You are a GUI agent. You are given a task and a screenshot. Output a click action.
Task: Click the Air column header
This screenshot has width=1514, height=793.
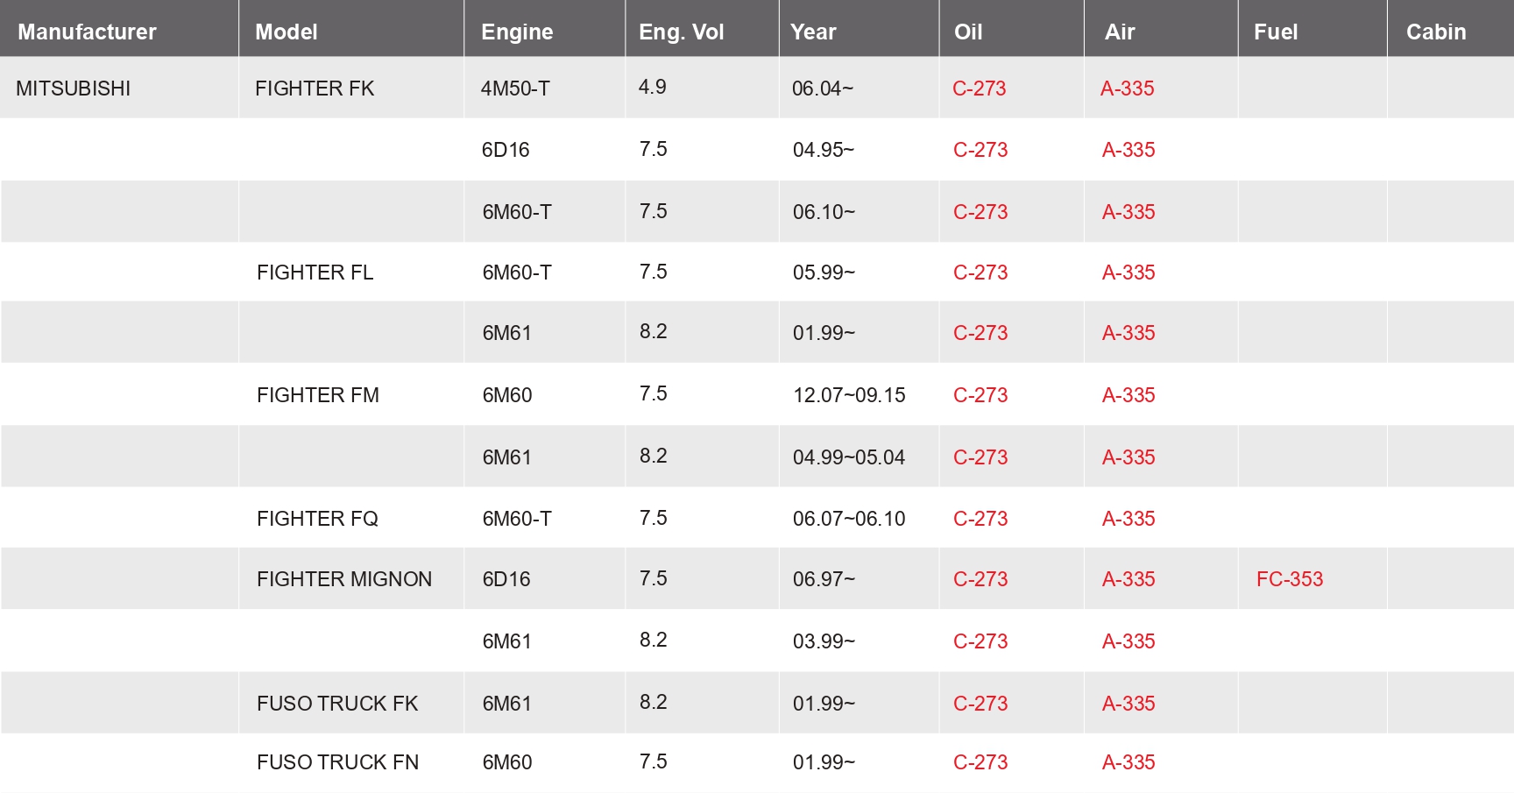pyautogui.click(x=1120, y=32)
